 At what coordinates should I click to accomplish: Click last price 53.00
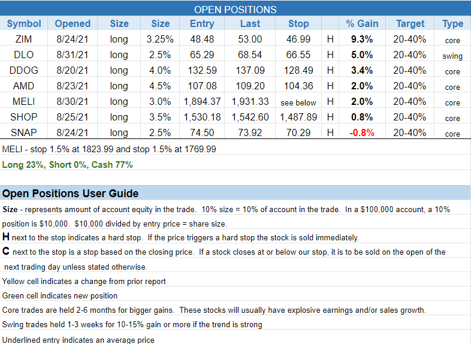point(250,39)
